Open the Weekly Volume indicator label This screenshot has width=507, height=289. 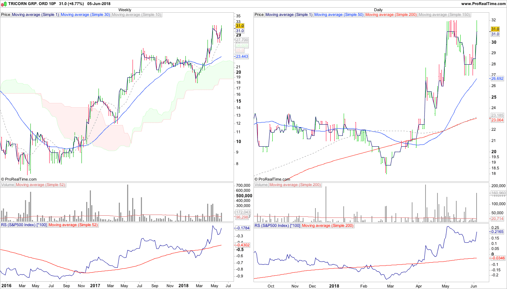[x=8, y=185]
